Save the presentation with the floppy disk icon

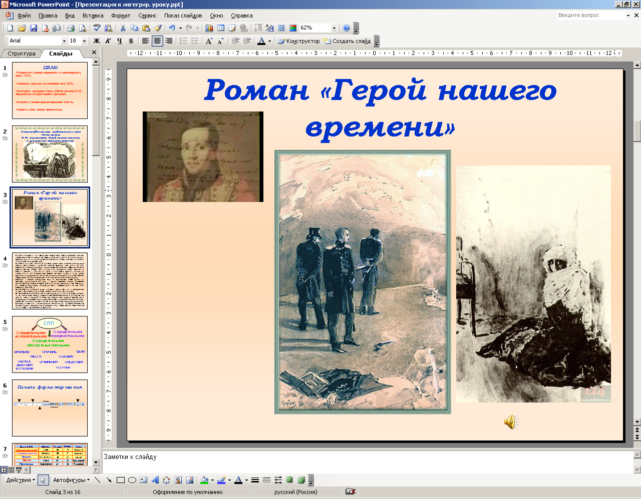(x=34, y=28)
